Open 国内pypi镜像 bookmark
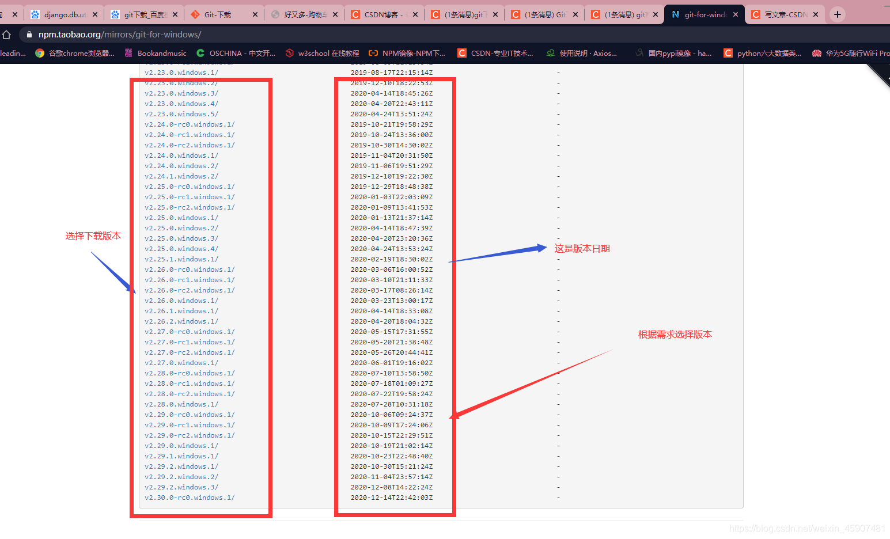Image resolution: width=890 pixels, height=539 pixels. 673,53
